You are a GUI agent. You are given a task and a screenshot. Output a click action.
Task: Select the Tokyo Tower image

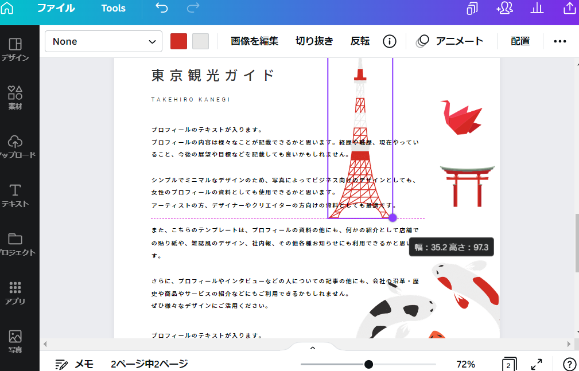pyautogui.click(x=360, y=138)
